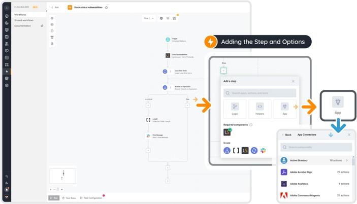Close the Add a step dialog
Image resolution: width=357 pixels, height=204 pixels.
[x=293, y=81]
